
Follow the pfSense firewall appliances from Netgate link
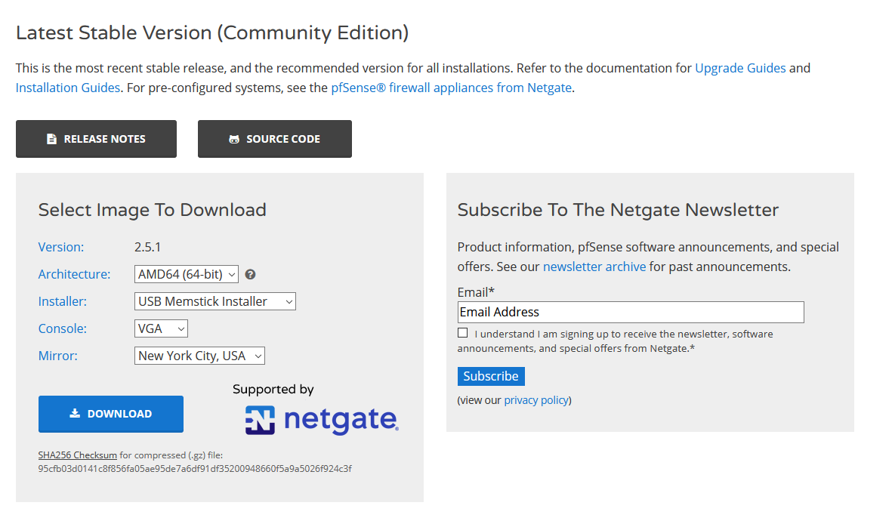tap(451, 88)
